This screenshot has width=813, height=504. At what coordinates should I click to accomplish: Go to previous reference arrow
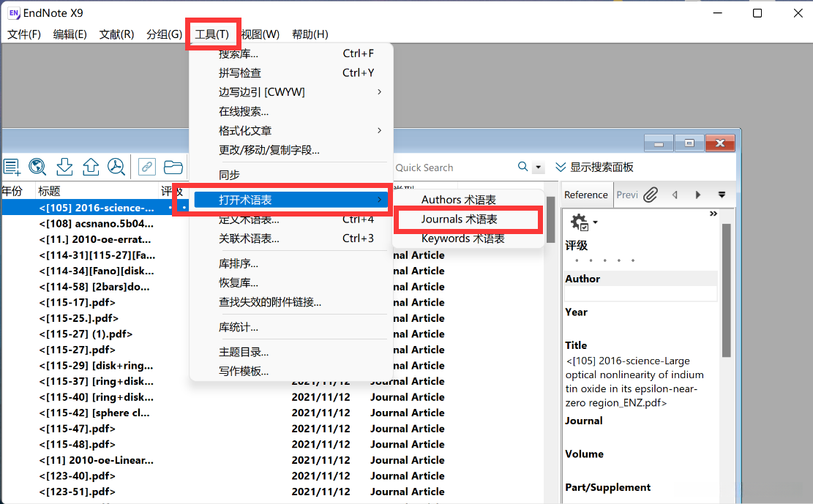(x=675, y=195)
